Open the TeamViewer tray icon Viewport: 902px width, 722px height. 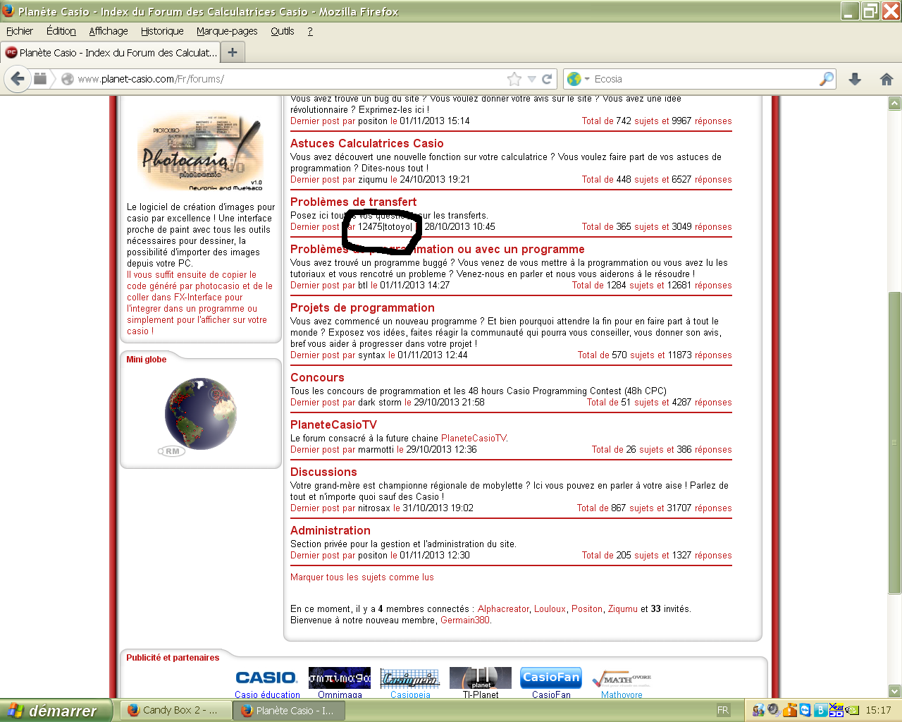805,710
